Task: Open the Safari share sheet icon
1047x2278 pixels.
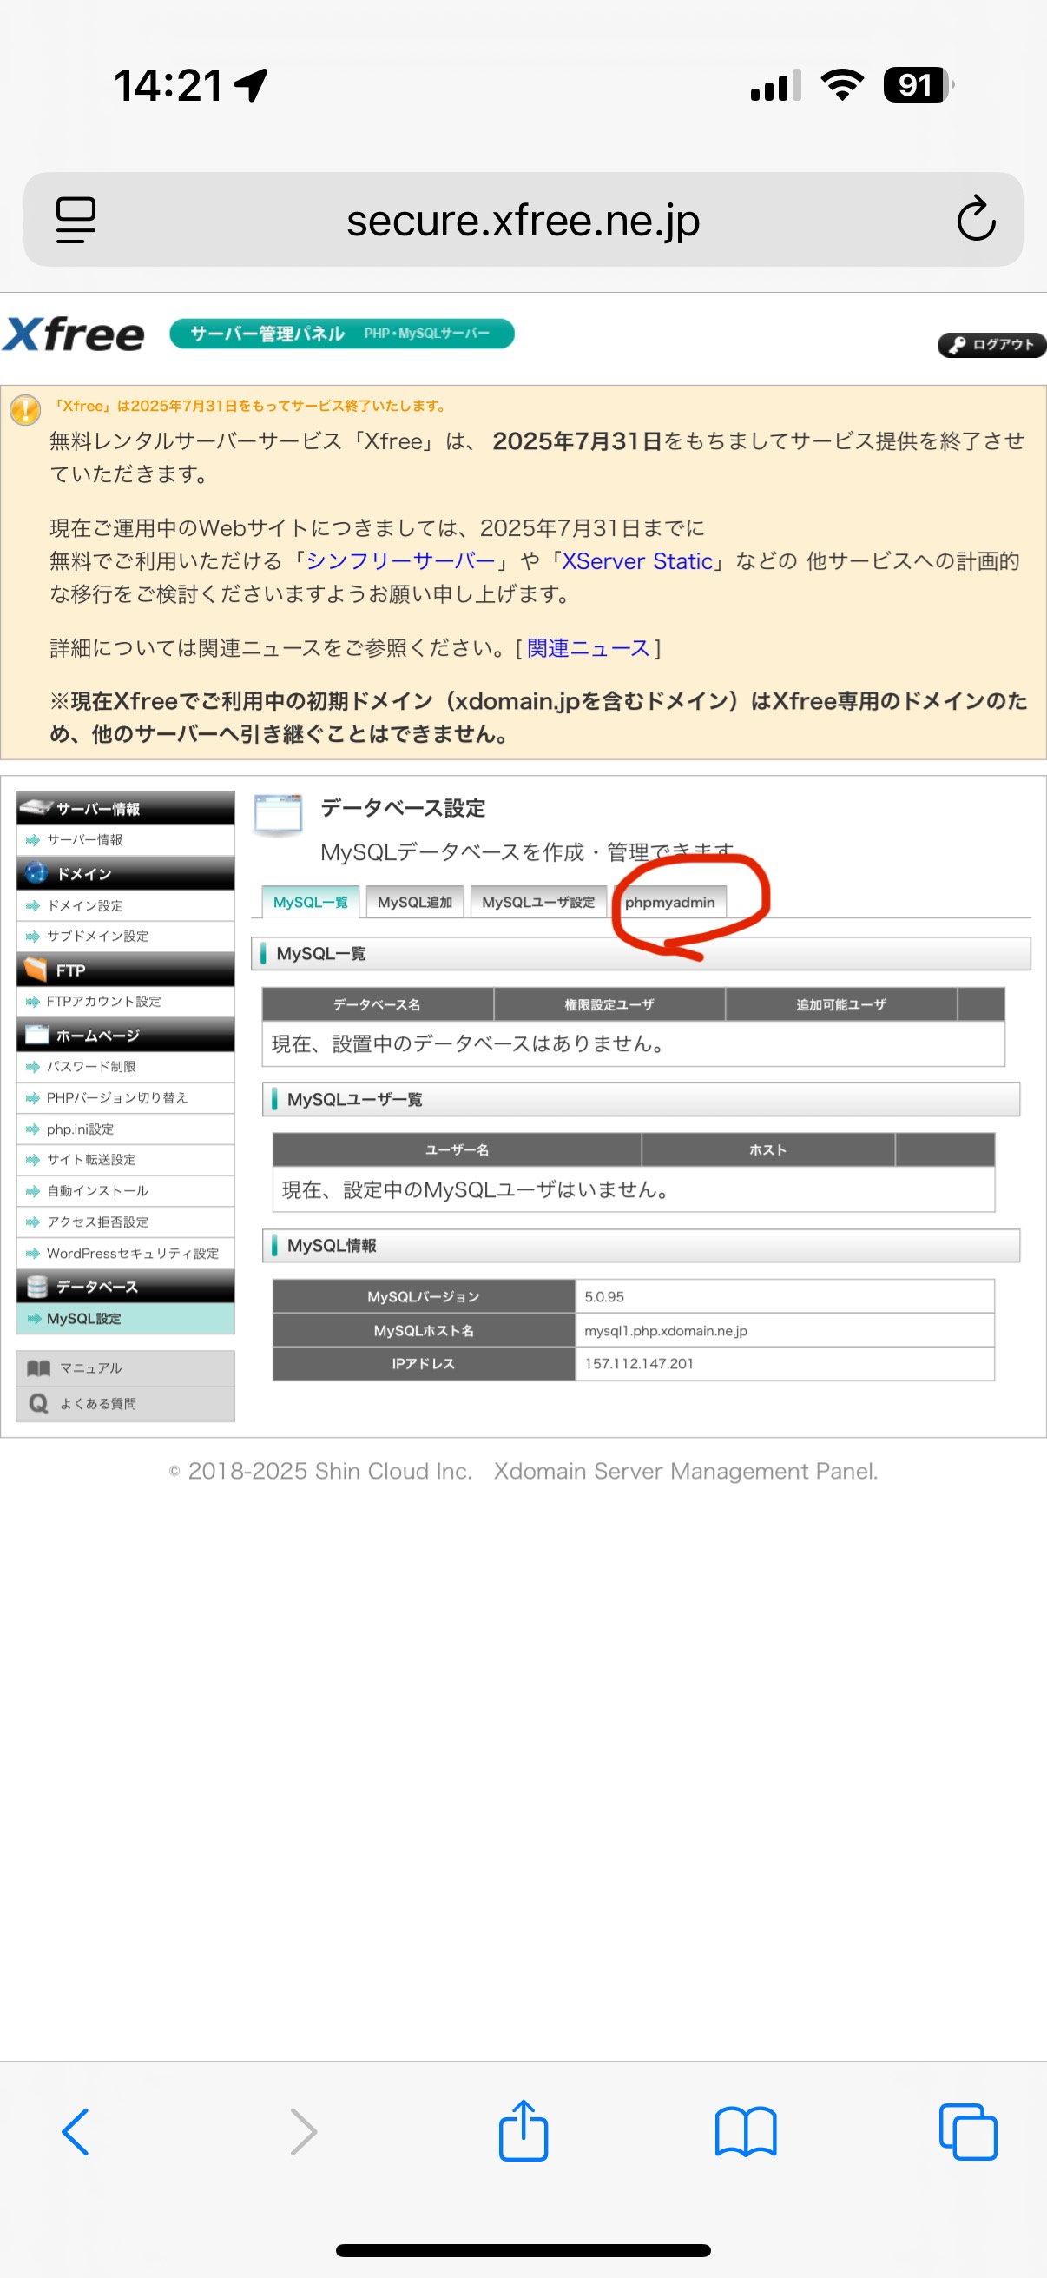Action: click(523, 2131)
